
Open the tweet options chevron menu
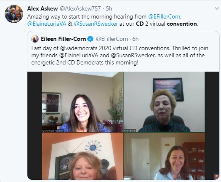point(217,8)
